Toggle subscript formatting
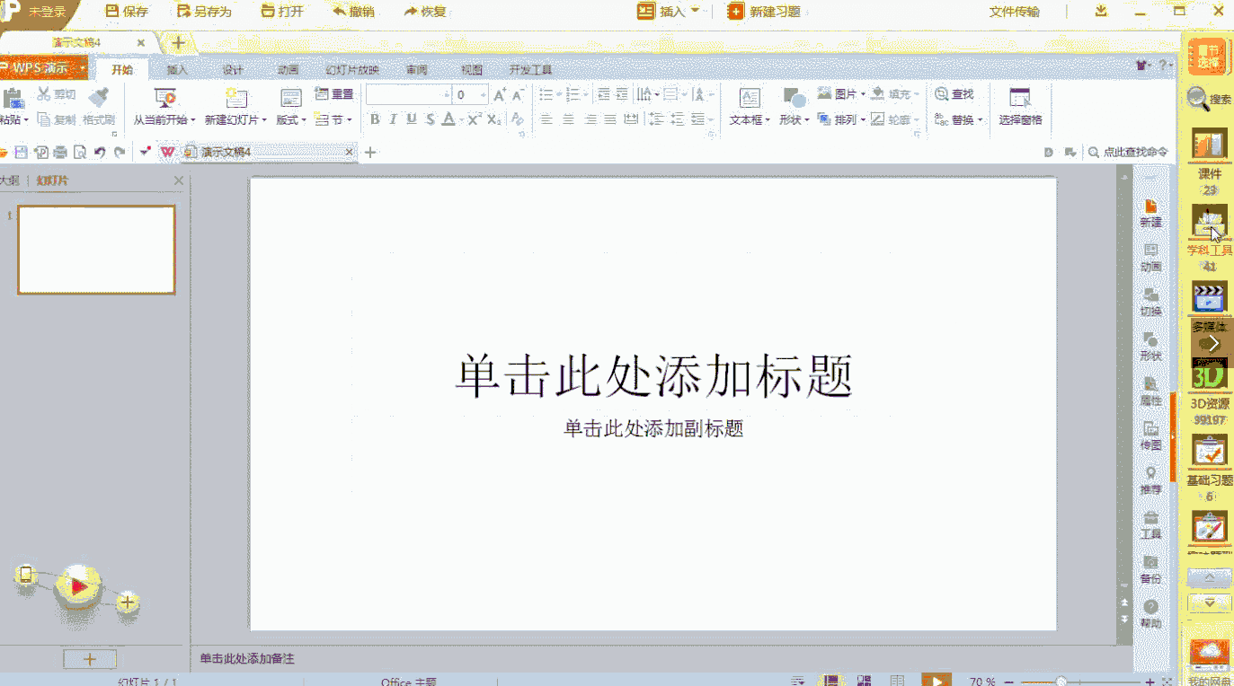The width and height of the screenshot is (1234, 686). [494, 119]
